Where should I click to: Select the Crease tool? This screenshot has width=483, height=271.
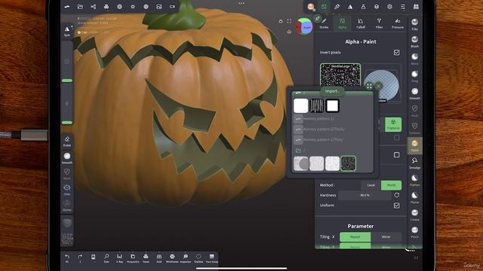(x=414, y=215)
